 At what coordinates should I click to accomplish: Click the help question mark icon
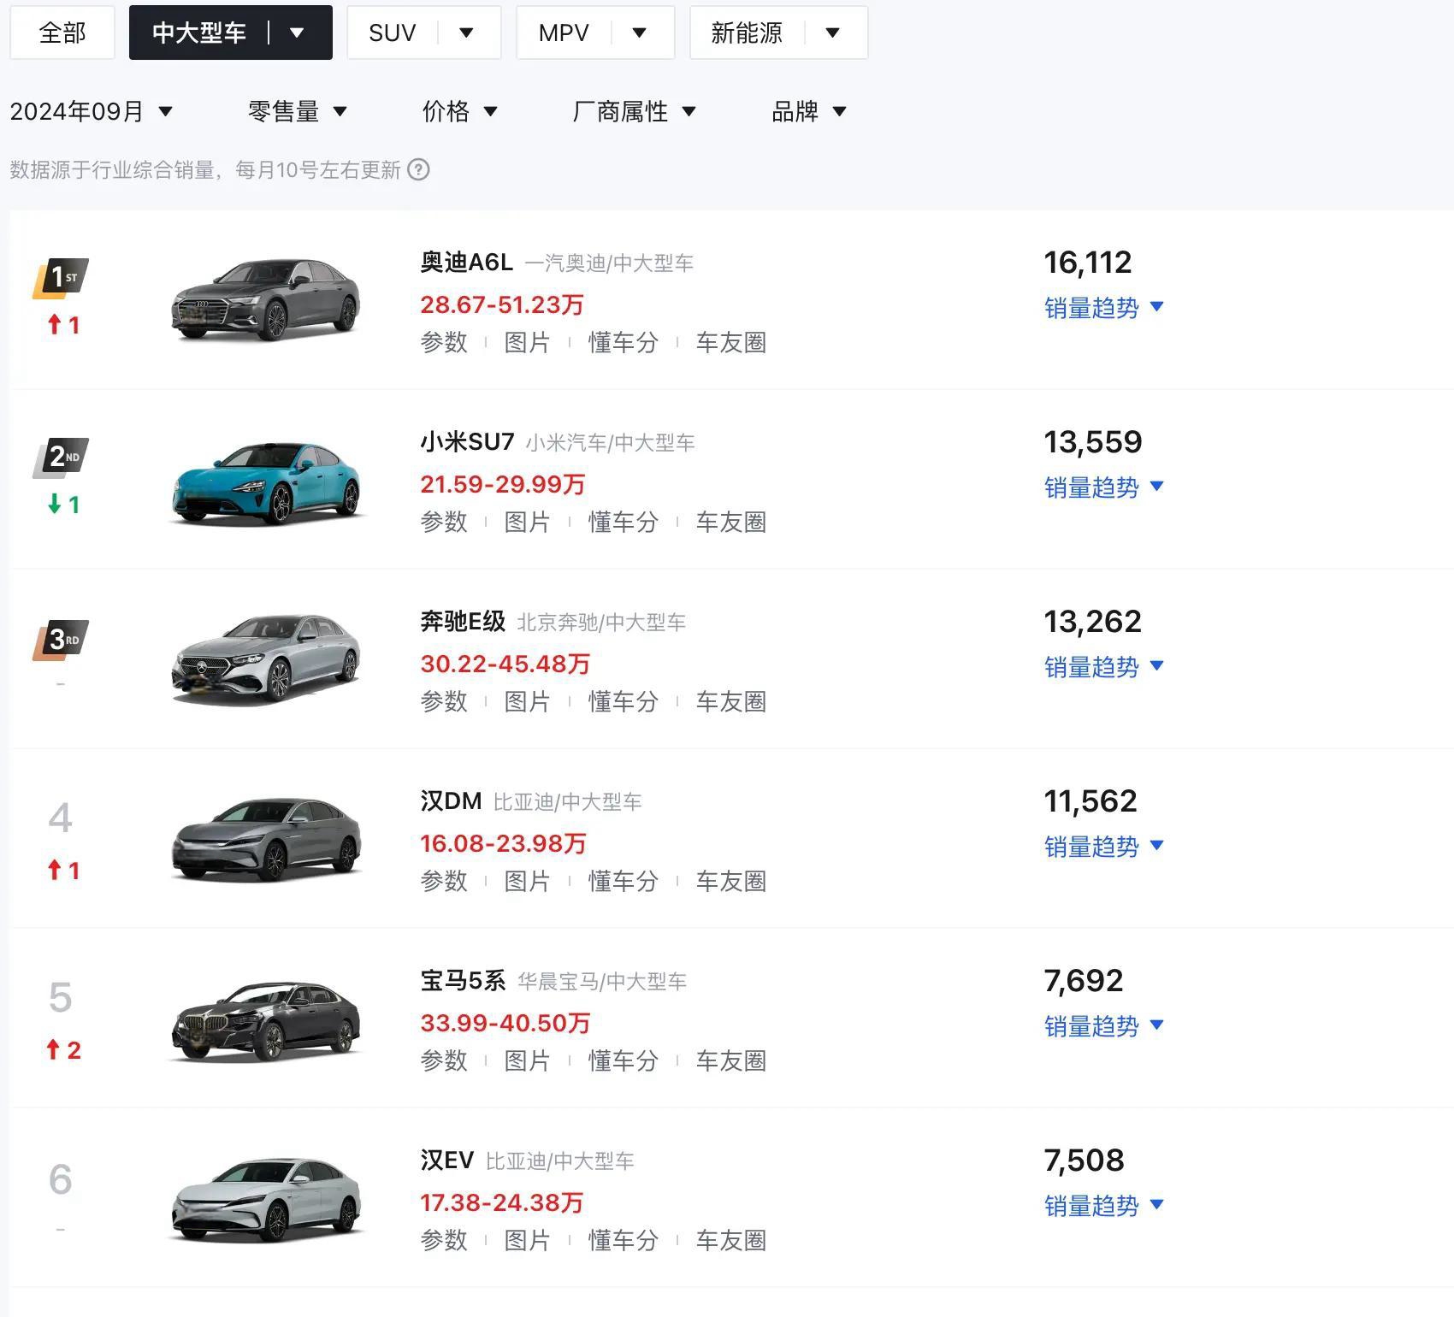tap(418, 169)
